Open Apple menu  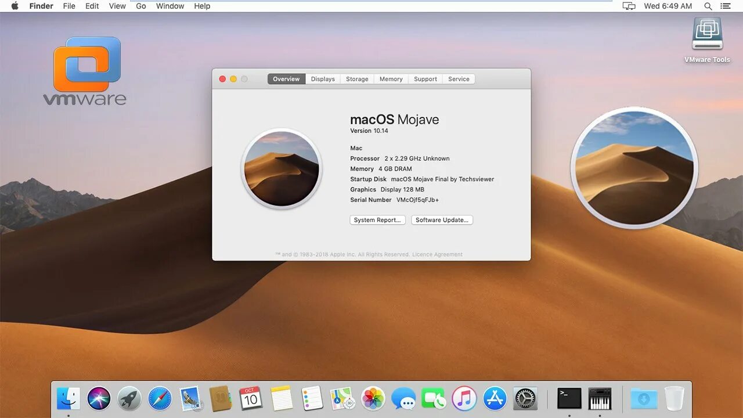coord(15,6)
